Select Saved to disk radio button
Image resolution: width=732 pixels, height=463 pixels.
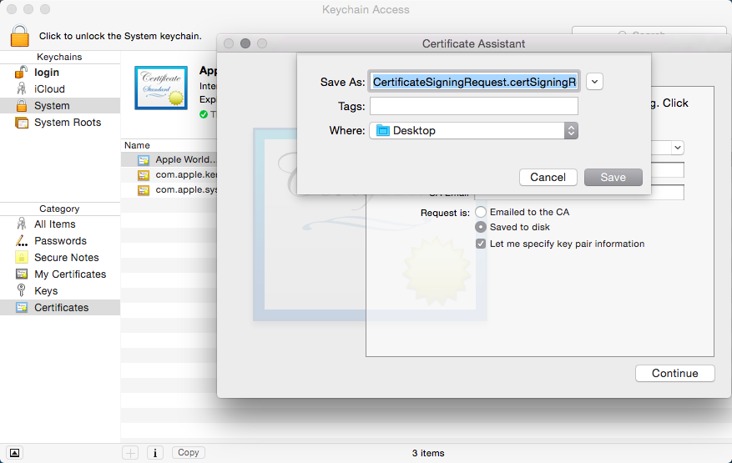(x=481, y=227)
